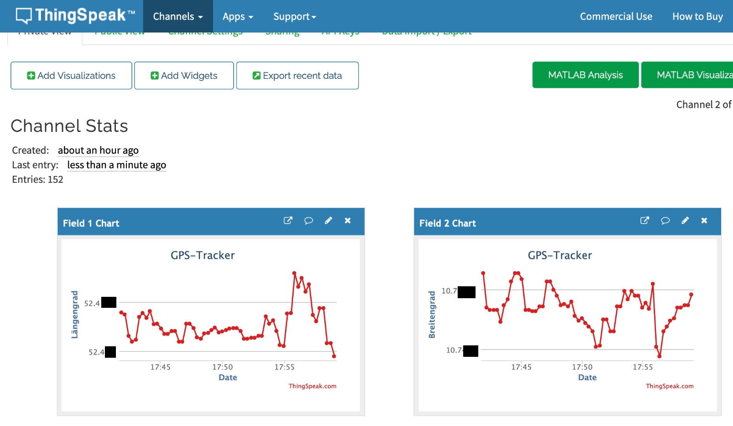
Task: Click last data point in Field 2 Chart
Action: (691, 295)
